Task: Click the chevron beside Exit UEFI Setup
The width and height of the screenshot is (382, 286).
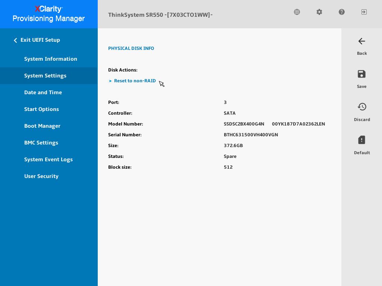Action: click(x=15, y=40)
